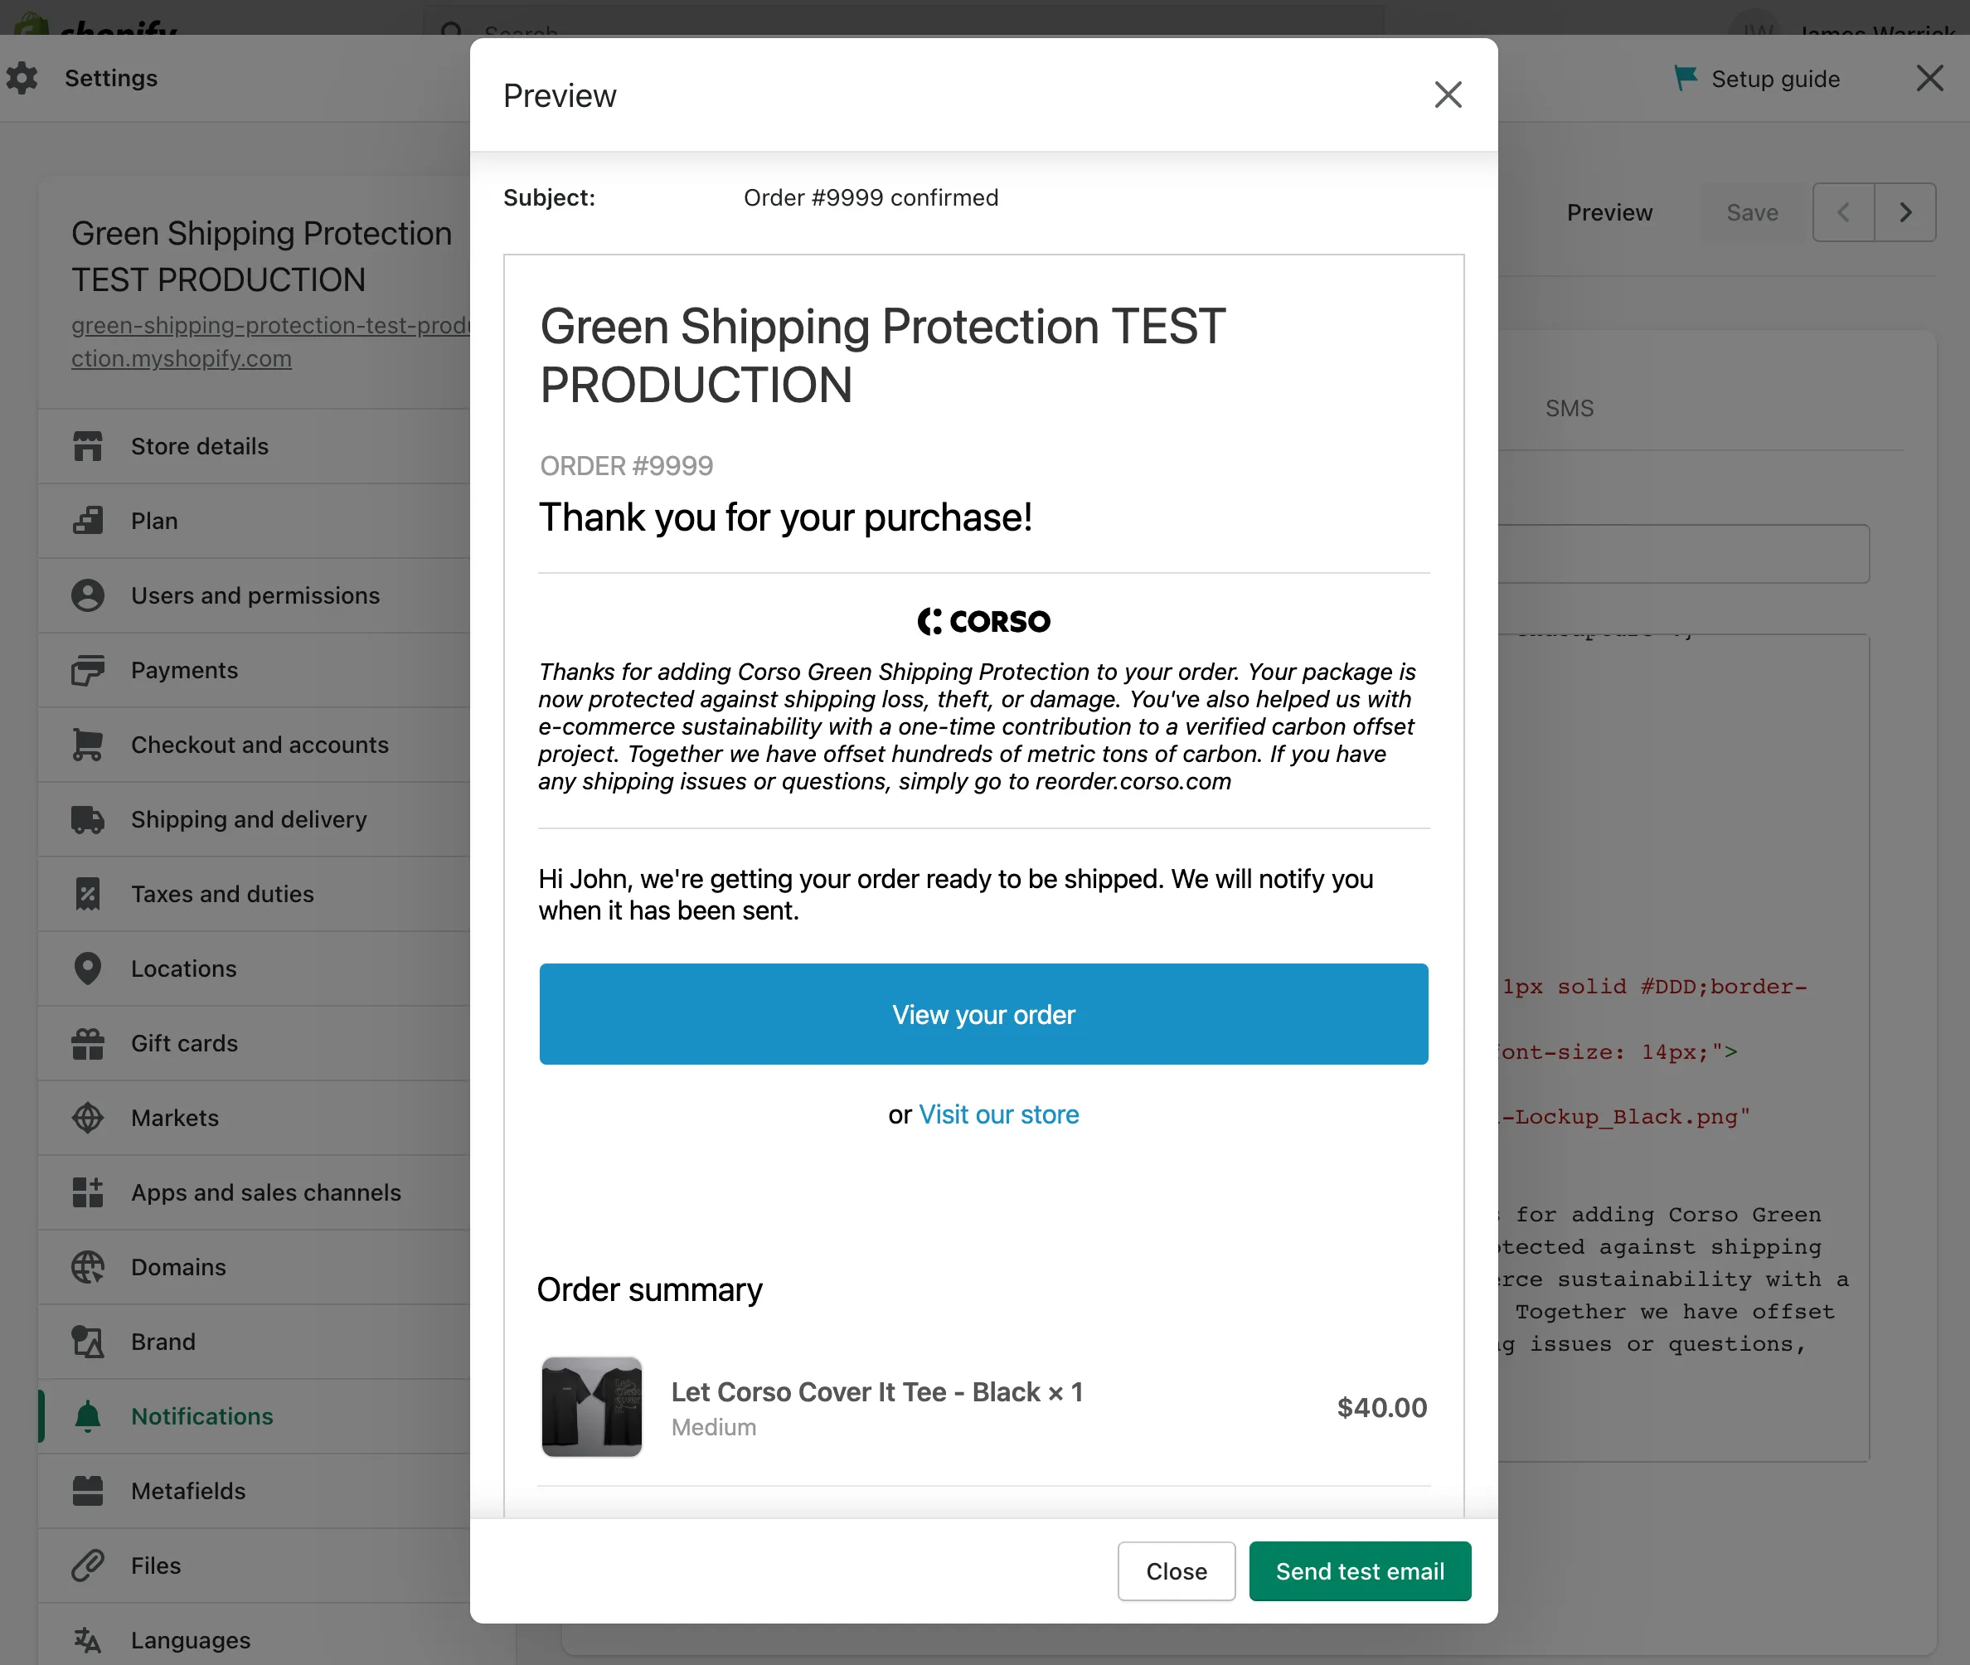This screenshot has height=1665, width=1970.
Task: Open Shipping and delivery truck icon
Action: pos(88,819)
